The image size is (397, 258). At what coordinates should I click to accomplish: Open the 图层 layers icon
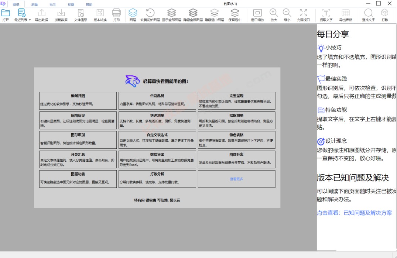point(133,13)
